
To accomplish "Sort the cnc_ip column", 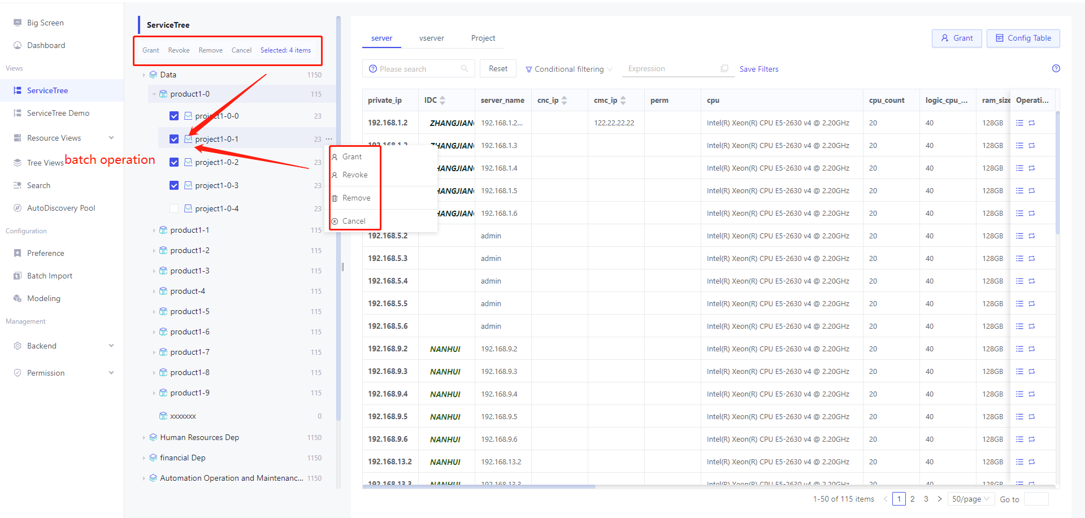I will [x=564, y=100].
